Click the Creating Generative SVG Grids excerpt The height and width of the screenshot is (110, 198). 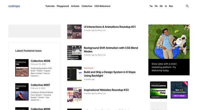[41, 72]
